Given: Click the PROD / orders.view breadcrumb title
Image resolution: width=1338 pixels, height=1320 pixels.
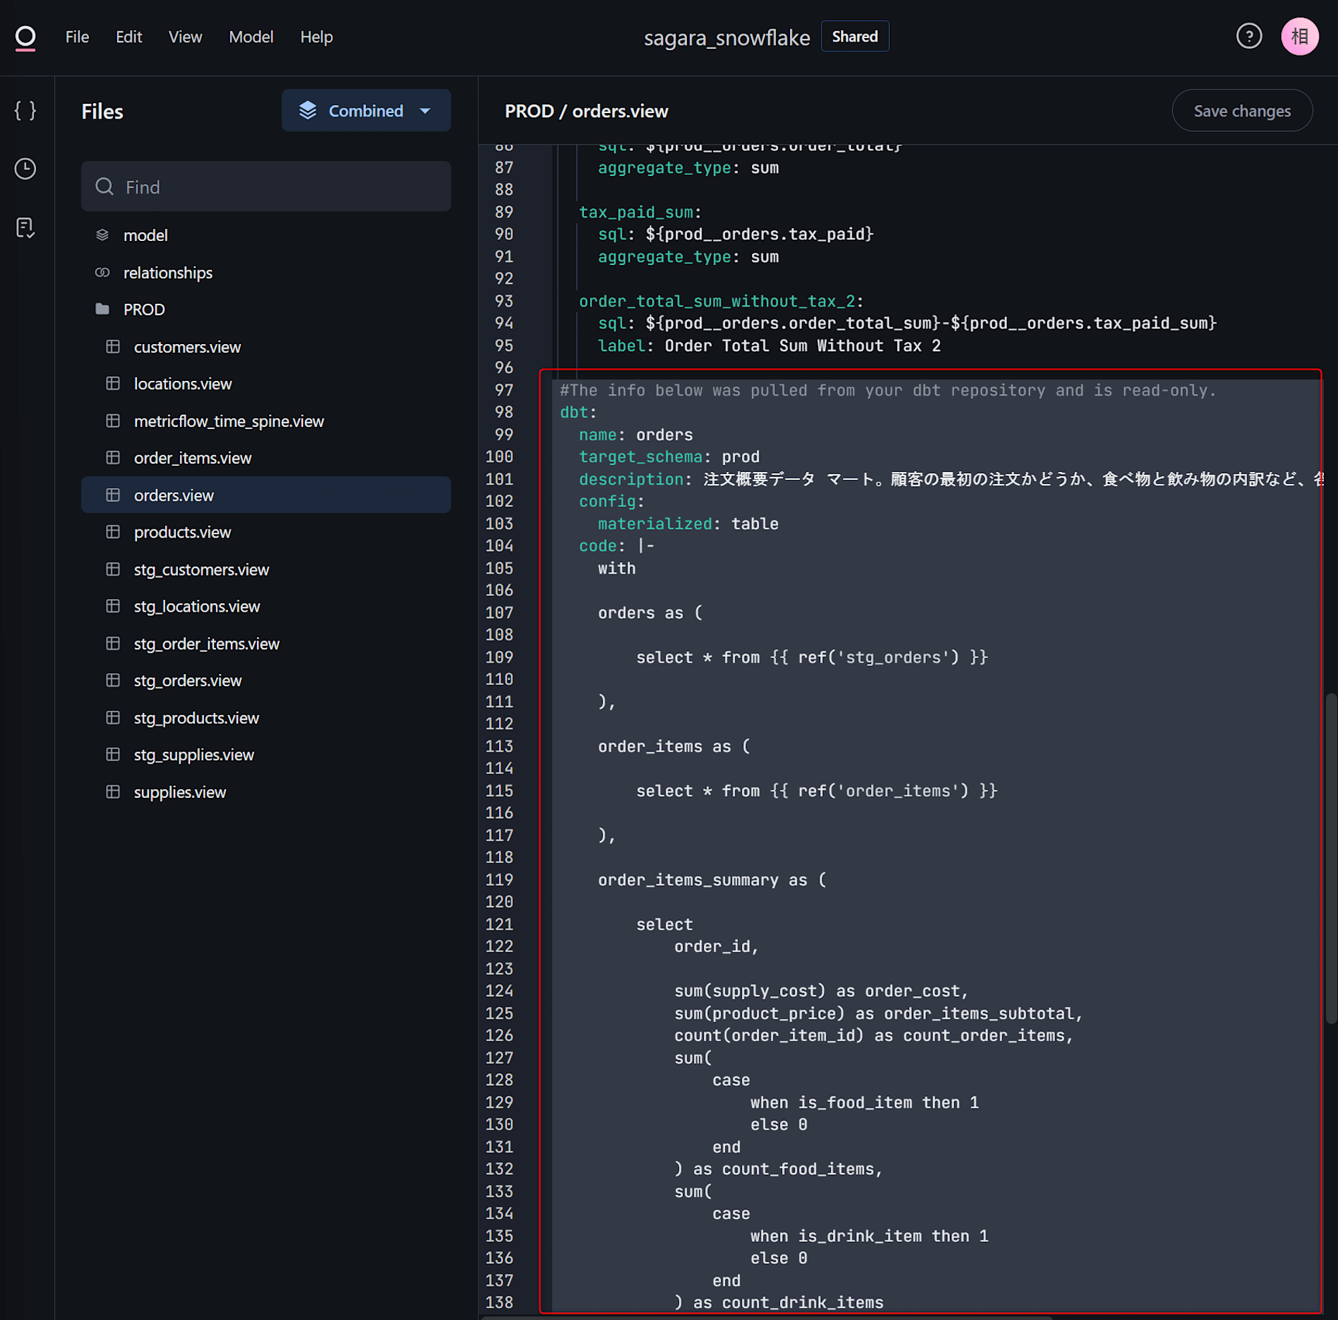Looking at the screenshot, I should pyautogui.click(x=586, y=111).
